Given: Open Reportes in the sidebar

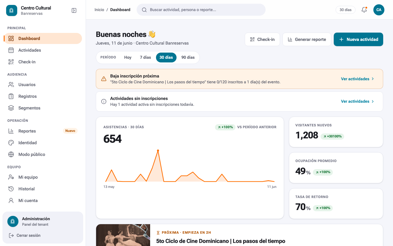Looking at the screenshot, I should 43,131.
